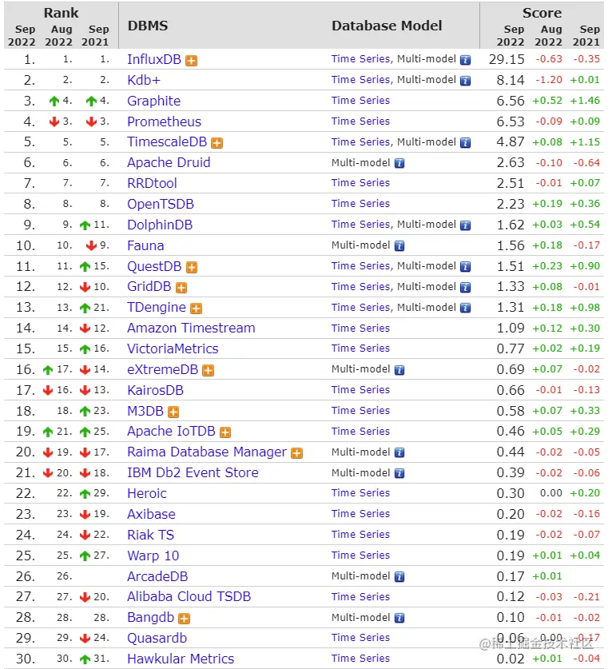Click the Alibaba Cloud TSDB link
Viewport: 612px width, 669px height.
tap(189, 596)
